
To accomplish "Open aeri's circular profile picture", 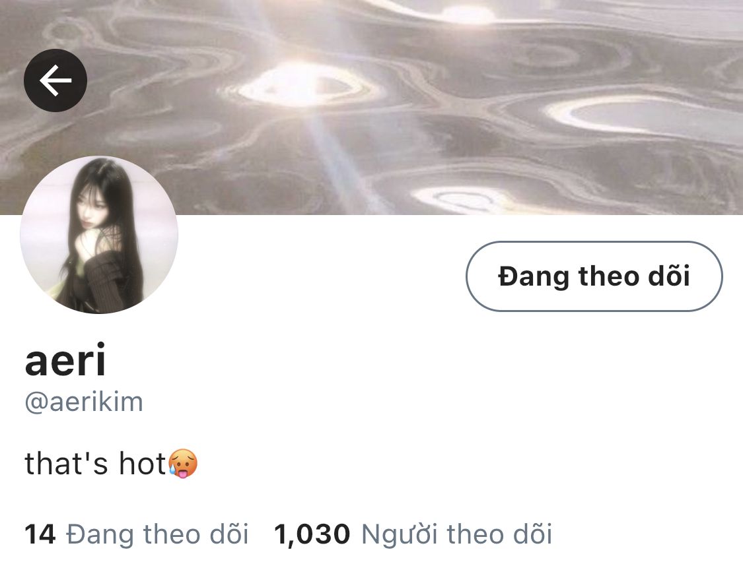I will pos(99,235).
